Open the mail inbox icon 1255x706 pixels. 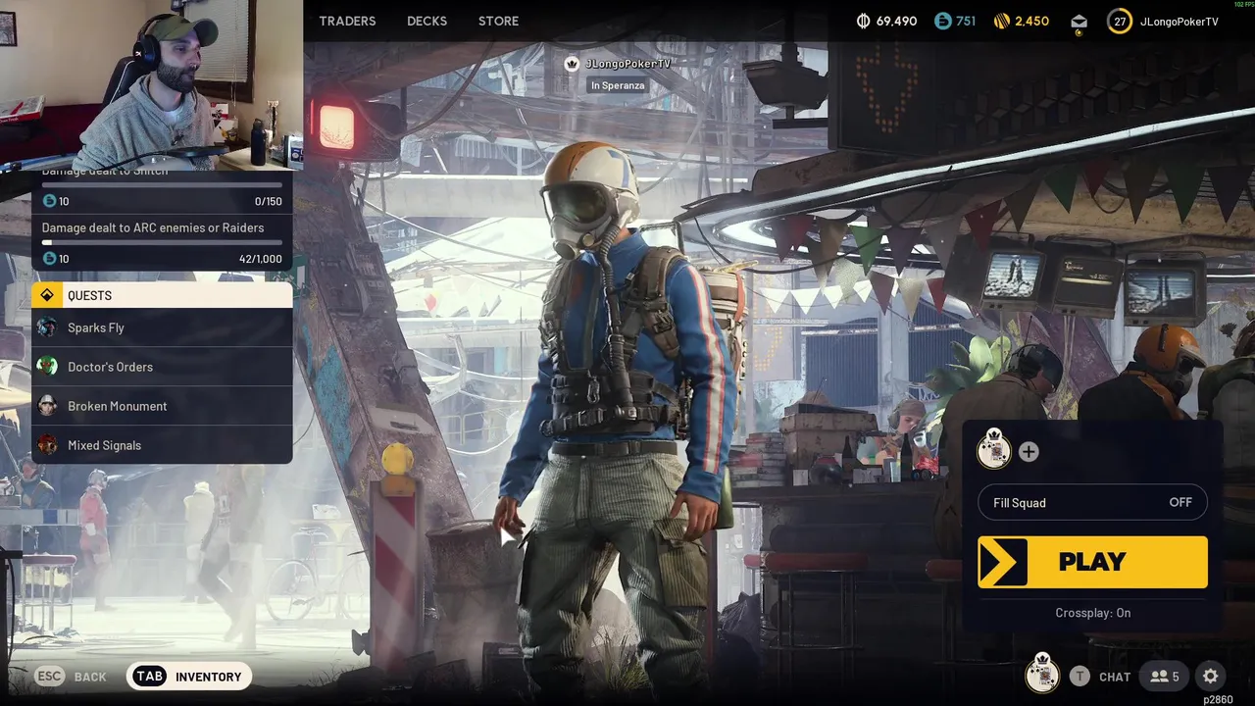pos(1079,22)
